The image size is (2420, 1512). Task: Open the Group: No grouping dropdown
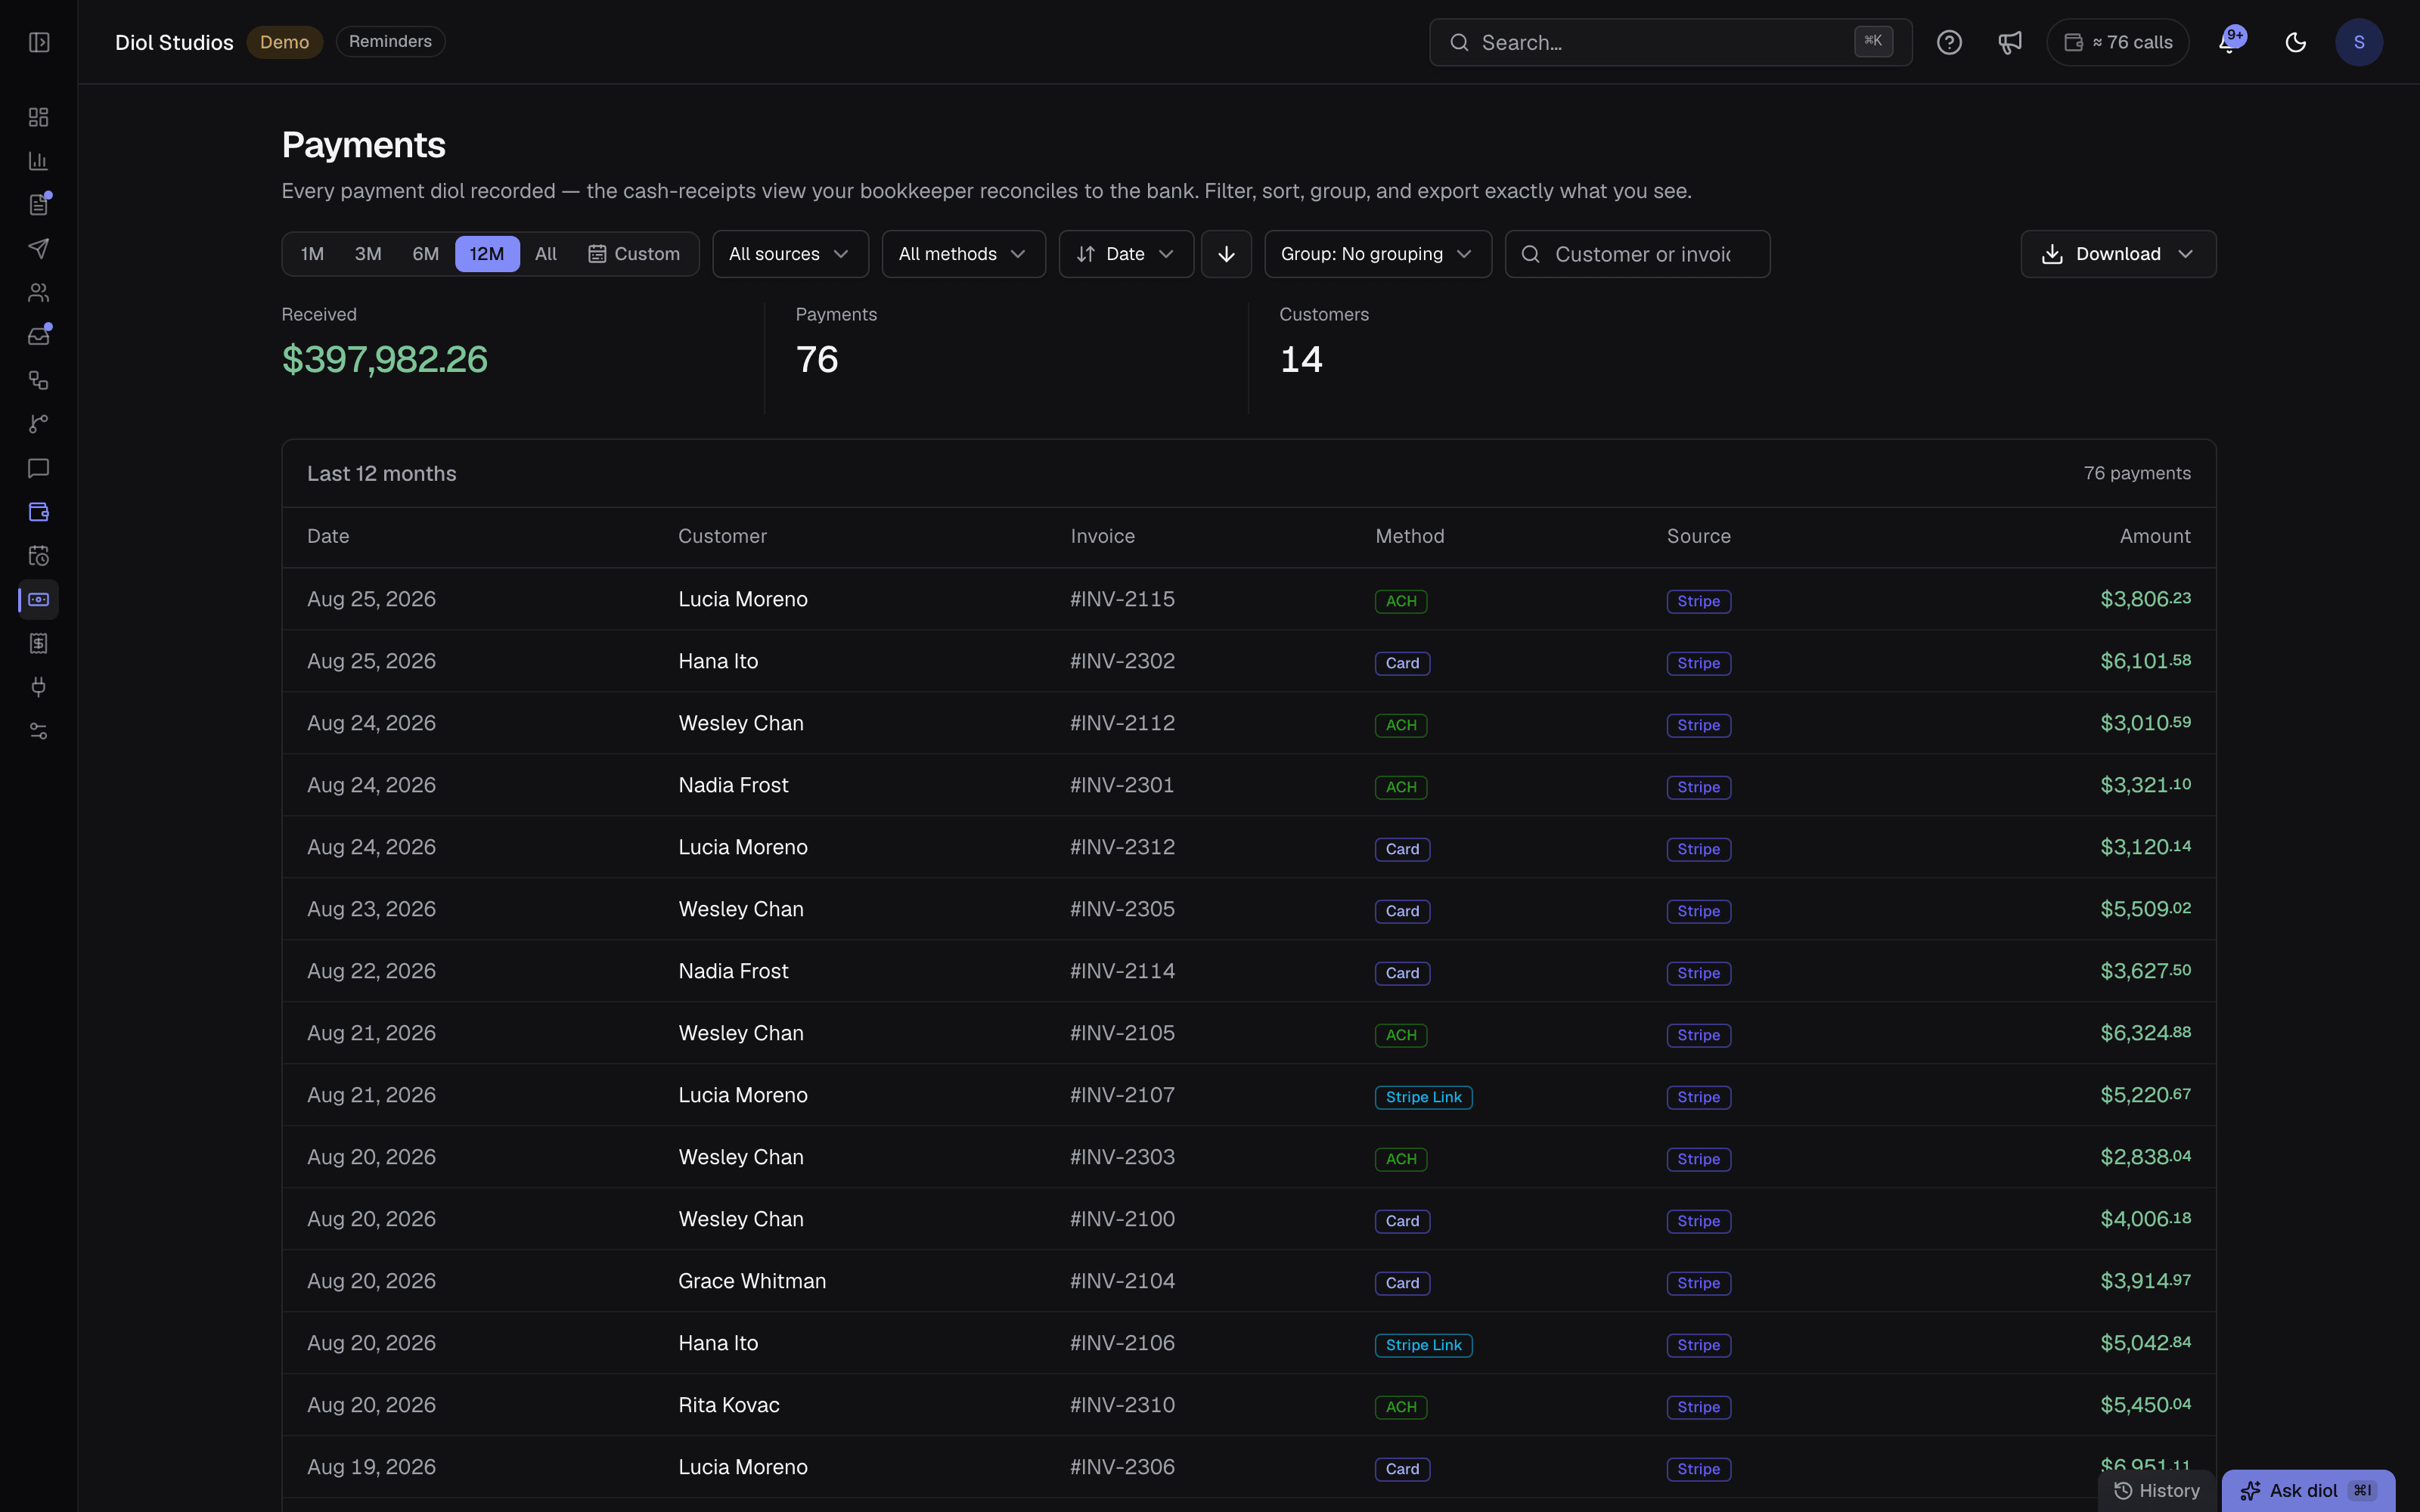point(1378,254)
